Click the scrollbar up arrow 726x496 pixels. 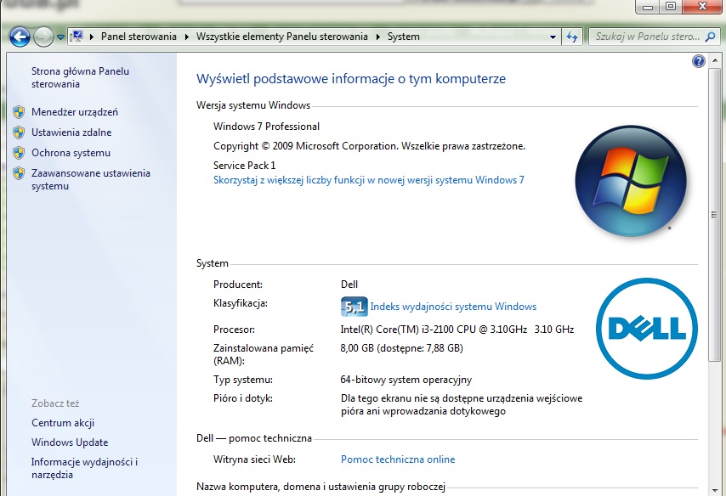coord(714,62)
